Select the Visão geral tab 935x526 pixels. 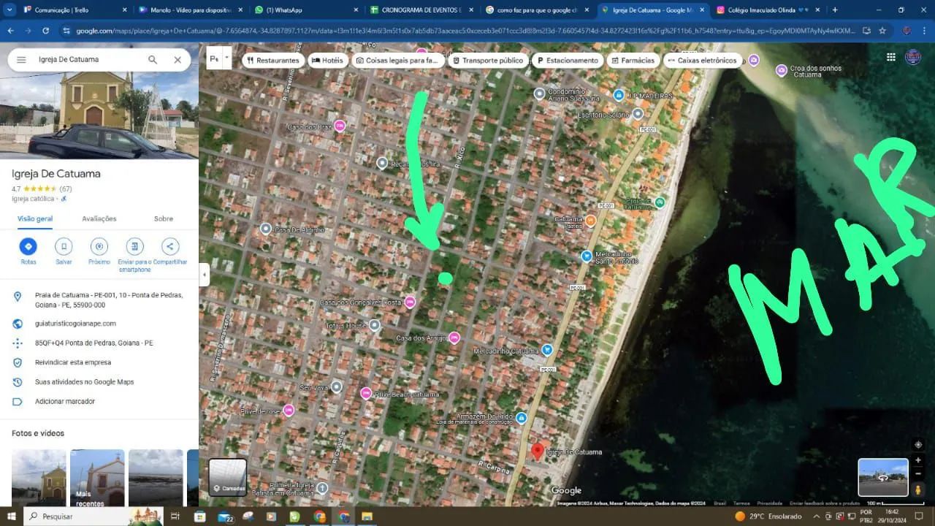pos(35,218)
